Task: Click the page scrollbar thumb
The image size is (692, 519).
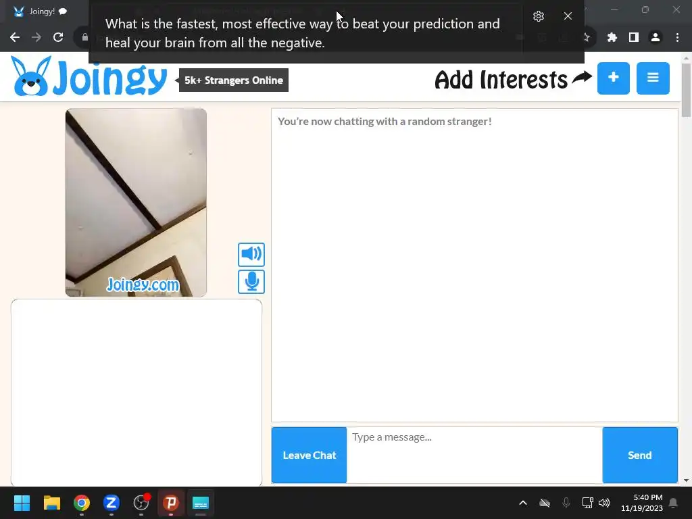Action: pos(686,90)
